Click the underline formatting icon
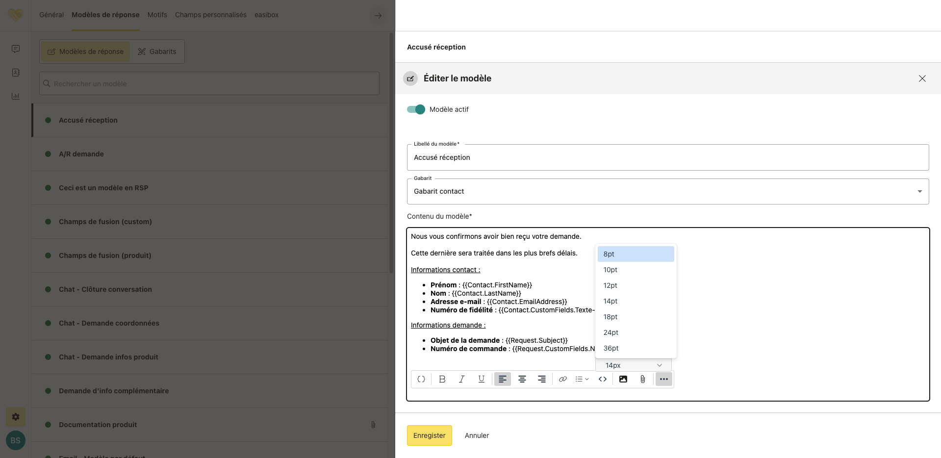The image size is (941, 458). tap(481, 379)
